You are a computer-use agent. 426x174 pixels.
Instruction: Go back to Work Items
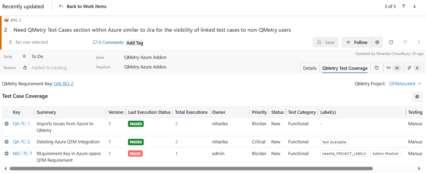coord(83,6)
